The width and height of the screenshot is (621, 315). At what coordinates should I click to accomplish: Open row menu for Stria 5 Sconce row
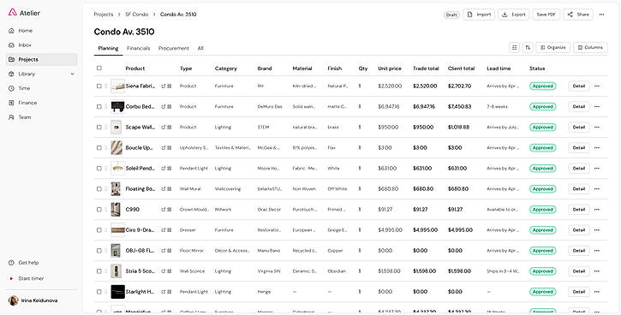597,271
